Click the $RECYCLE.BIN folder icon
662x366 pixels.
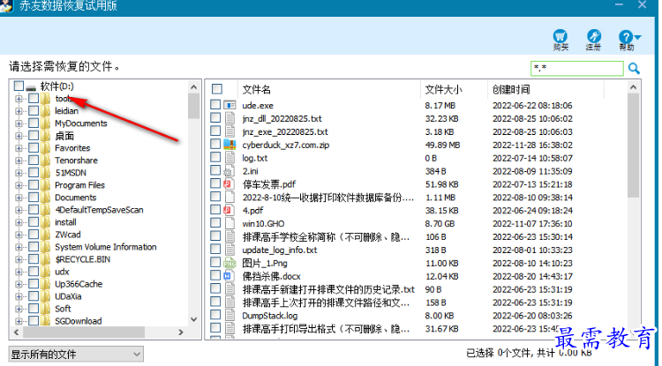click(x=46, y=259)
